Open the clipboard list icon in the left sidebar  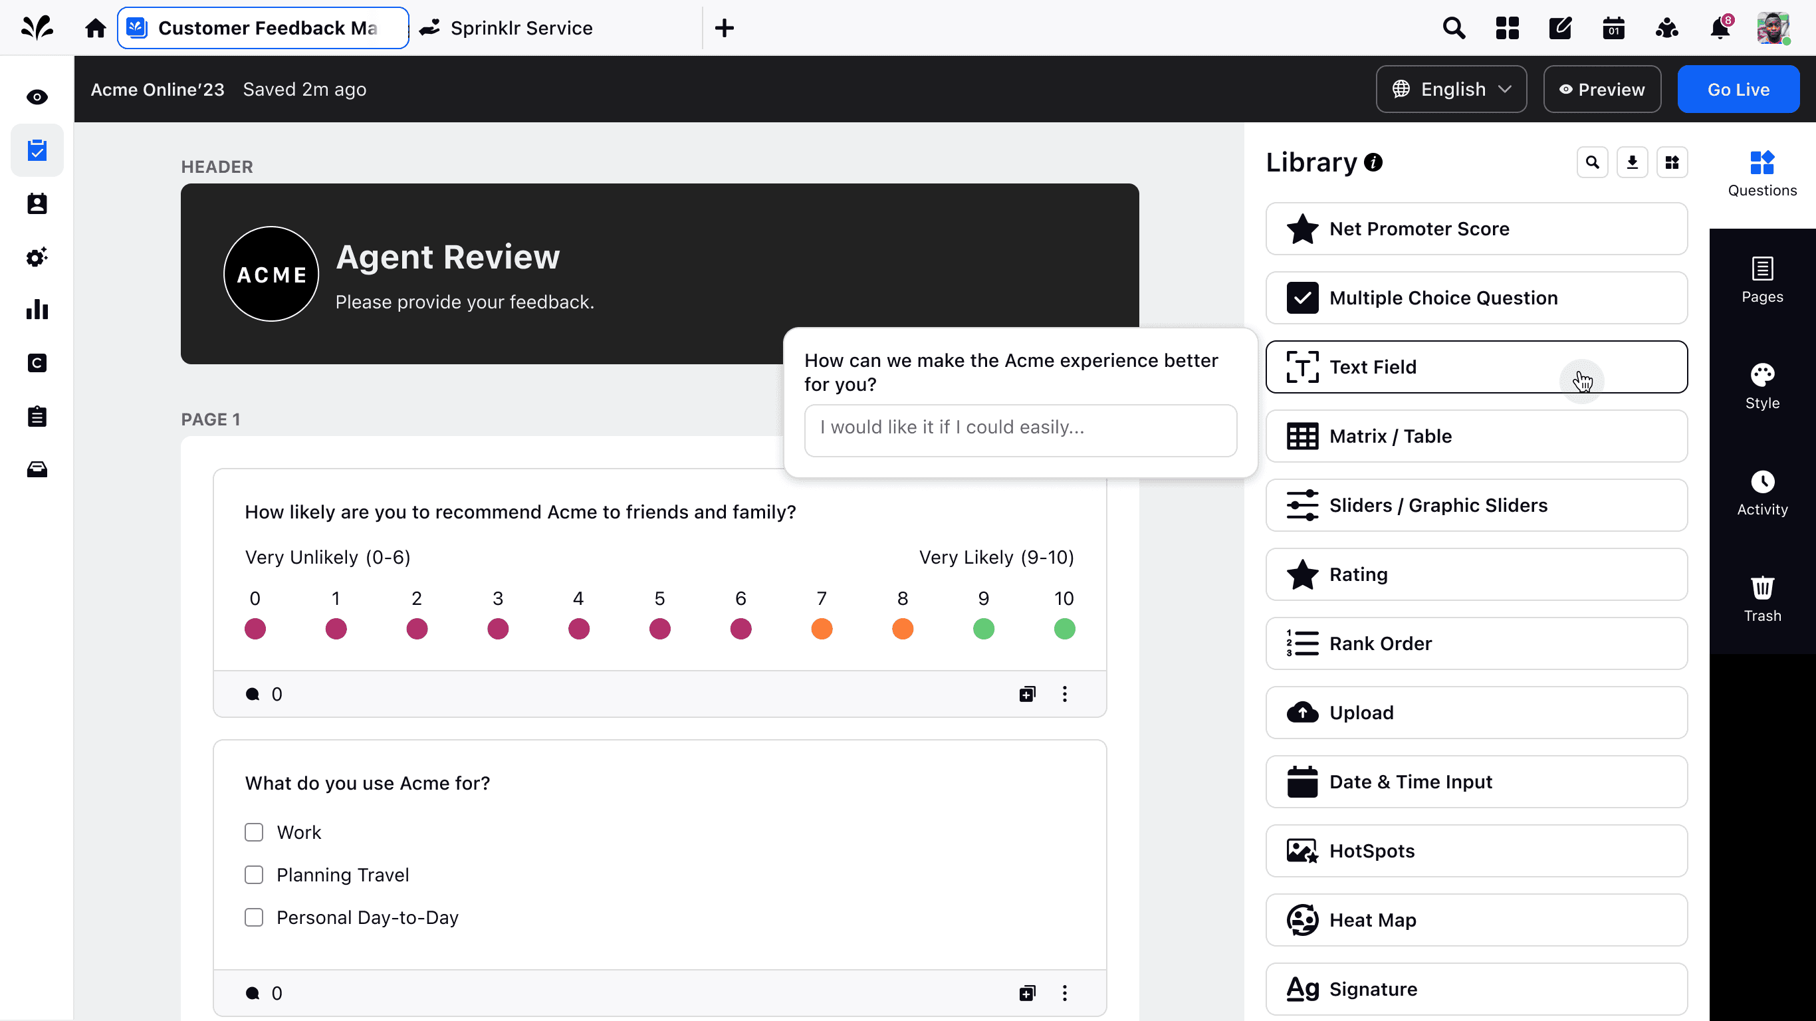point(37,416)
